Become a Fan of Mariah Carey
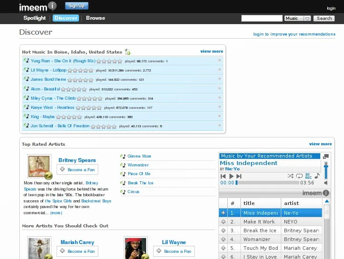Screen dimensions: 344x259 (x=77, y=251)
